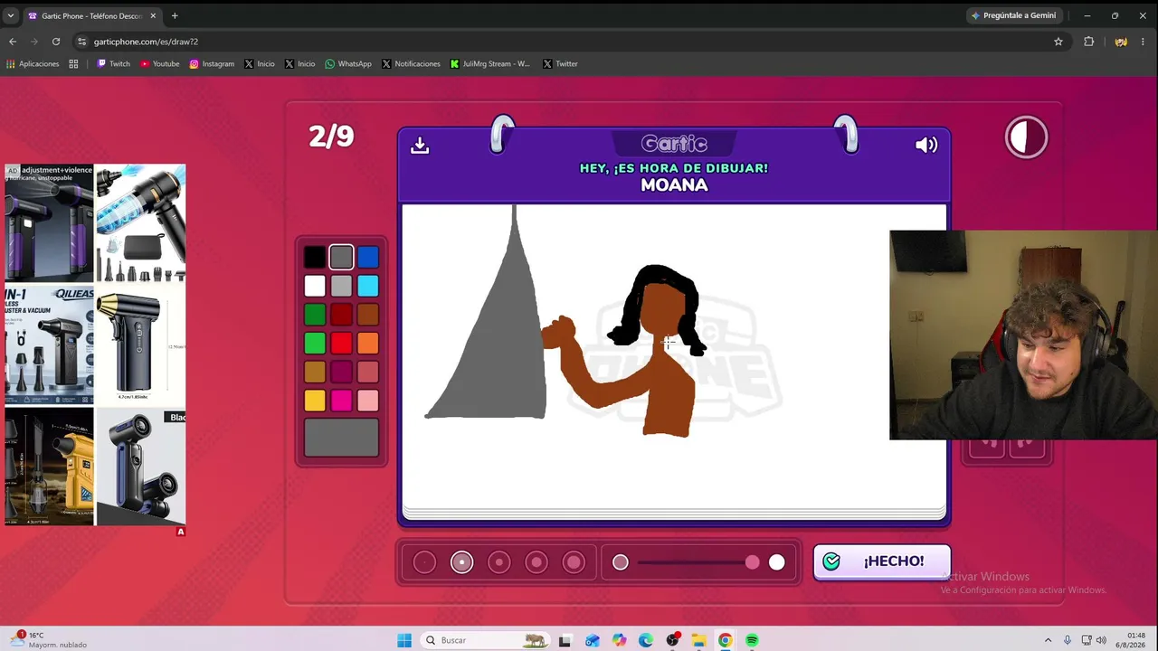The width and height of the screenshot is (1158, 651).
Task: Select the dark gray color swatch
Action: (341, 258)
